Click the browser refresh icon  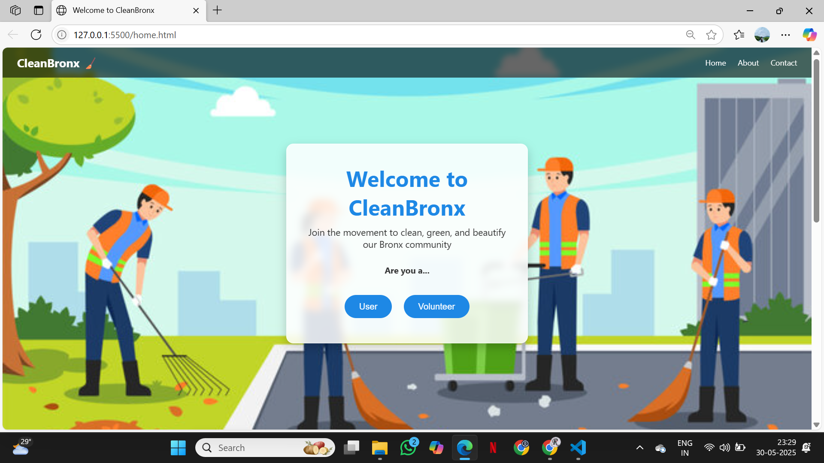(x=36, y=35)
